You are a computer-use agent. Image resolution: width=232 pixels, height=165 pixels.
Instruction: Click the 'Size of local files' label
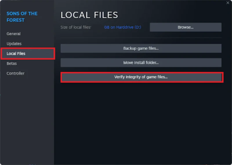(76, 27)
